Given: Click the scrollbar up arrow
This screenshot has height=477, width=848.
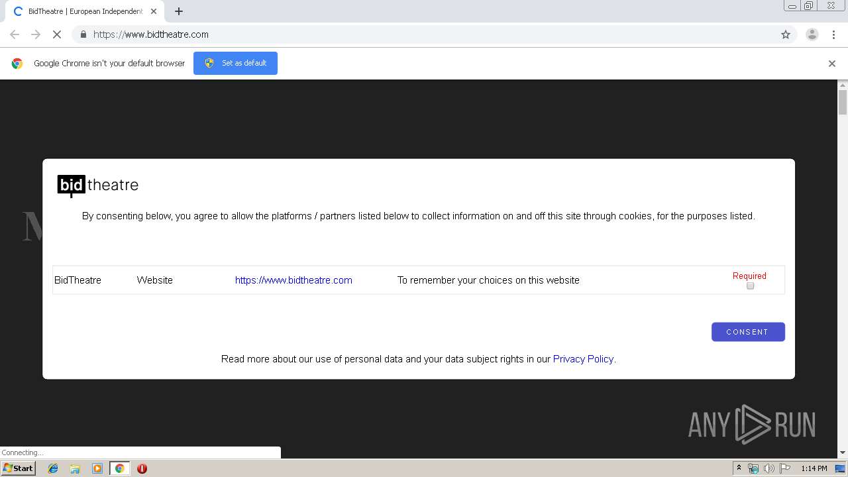Looking at the screenshot, I should 843,85.
